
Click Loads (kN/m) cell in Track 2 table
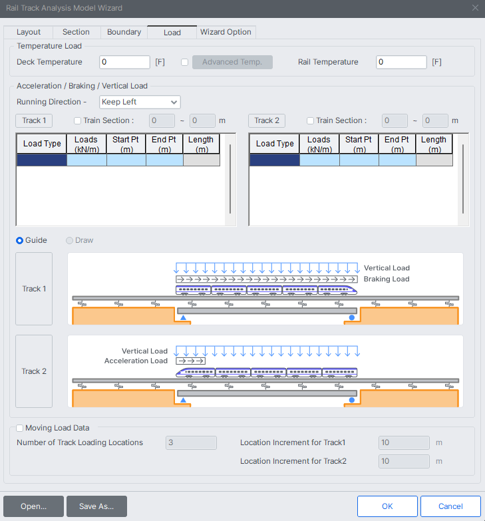[x=319, y=160]
